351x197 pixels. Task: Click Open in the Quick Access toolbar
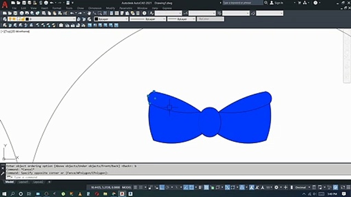pos(18,3)
